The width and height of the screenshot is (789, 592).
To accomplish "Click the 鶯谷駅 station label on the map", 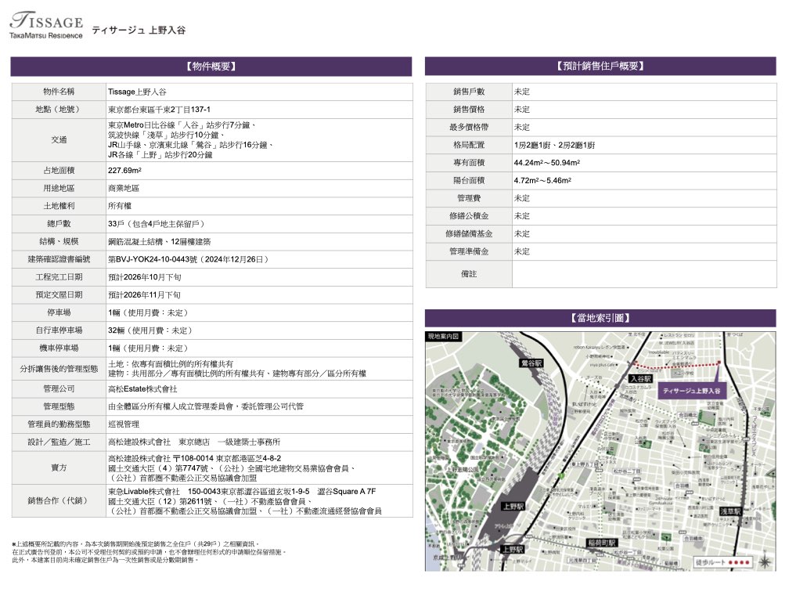I will (x=531, y=363).
